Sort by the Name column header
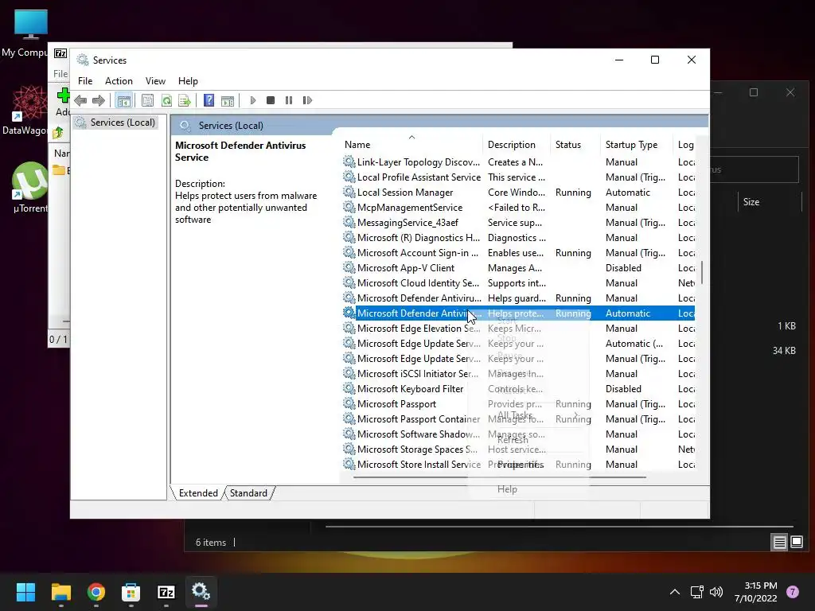Screen dimensions: 815x611 click(x=411, y=145)
